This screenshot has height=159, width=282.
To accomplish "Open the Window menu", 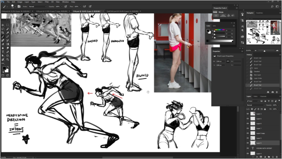I will (x=65, y=2).
